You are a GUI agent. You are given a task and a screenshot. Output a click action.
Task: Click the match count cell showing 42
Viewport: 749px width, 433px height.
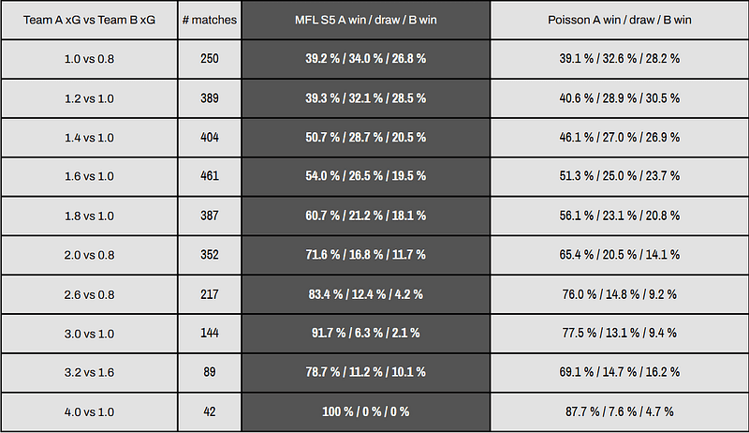point(210,411)
